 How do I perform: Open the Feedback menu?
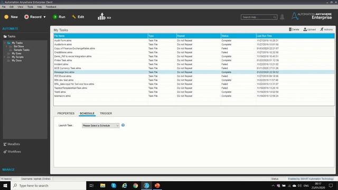51,7
